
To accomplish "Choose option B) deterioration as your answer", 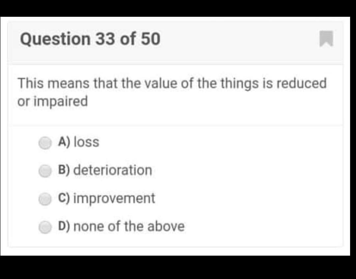I will tap(105, 170).
